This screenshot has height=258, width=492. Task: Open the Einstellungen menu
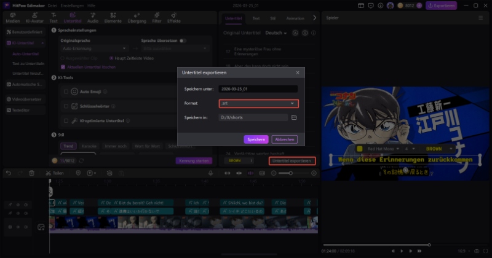[72, 6]
